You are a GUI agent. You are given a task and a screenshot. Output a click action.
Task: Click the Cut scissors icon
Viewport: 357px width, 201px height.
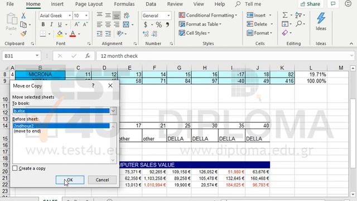[23, 16]
